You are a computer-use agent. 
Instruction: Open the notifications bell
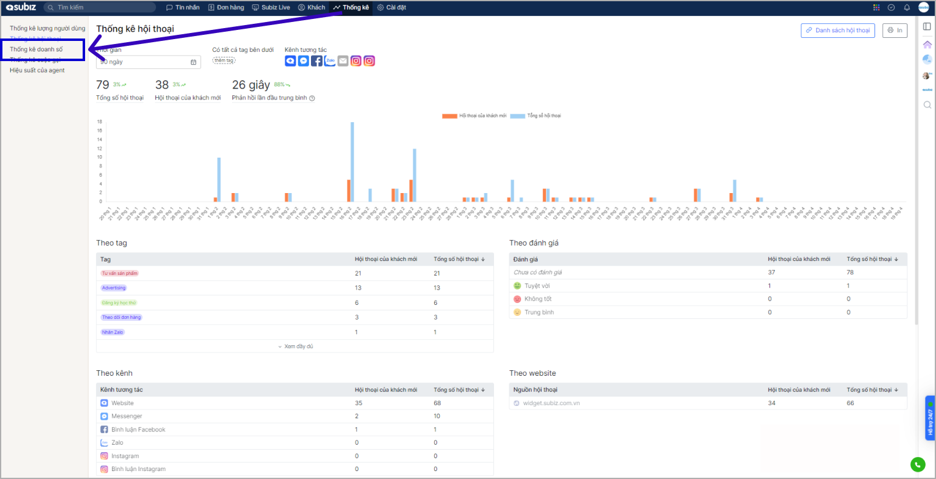pos(907,7)
